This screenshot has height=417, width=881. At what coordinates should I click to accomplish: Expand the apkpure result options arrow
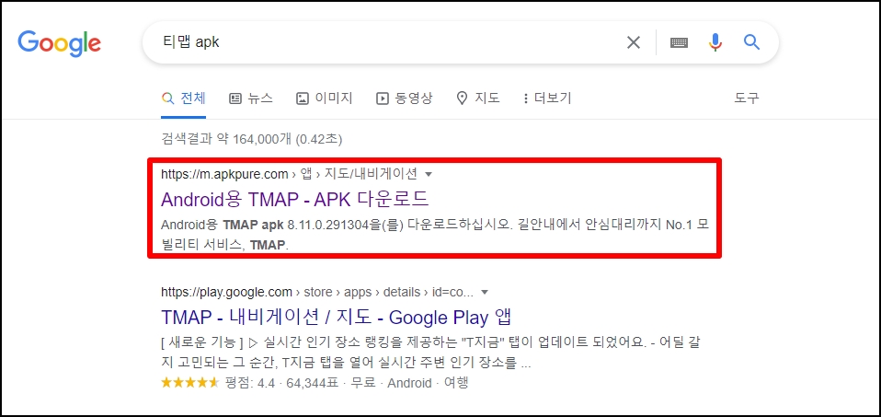pos(429,175)
